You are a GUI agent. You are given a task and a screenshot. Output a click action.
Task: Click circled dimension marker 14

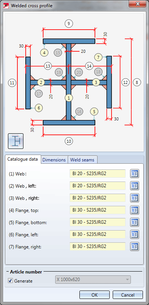[89, 66]
